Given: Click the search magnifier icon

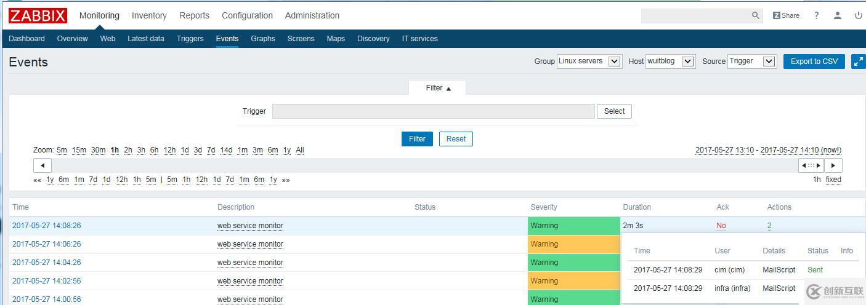Looking at the screenshot, I should pyautogui.click(x=756, y=15).
